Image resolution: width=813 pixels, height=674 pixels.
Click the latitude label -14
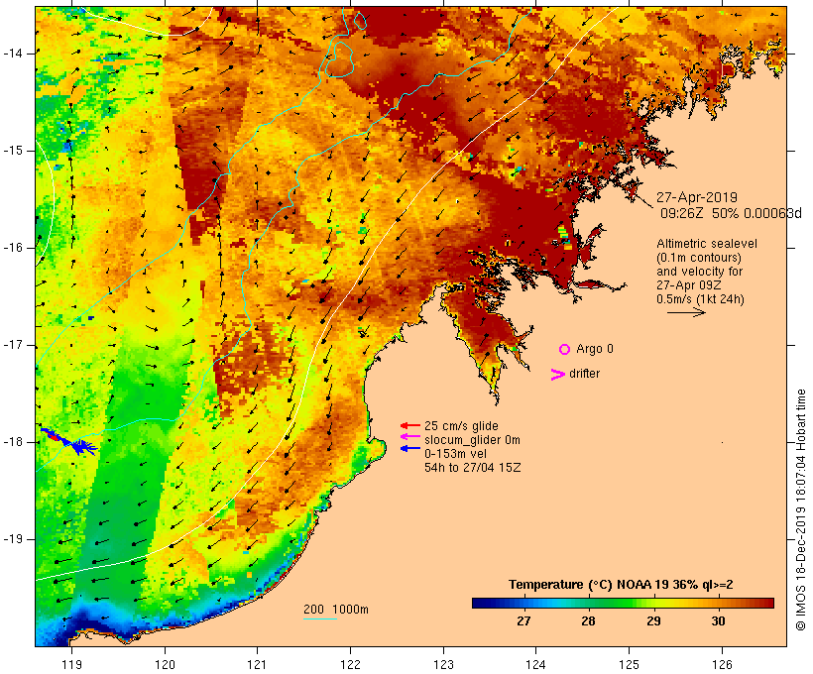[13, 54]
